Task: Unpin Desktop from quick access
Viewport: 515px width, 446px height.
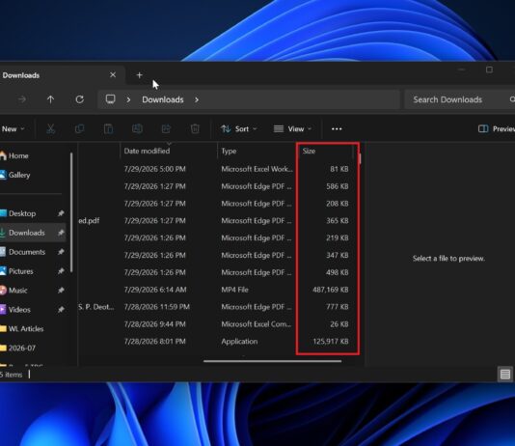Action: pyautogui.click(x=61, y=213)
